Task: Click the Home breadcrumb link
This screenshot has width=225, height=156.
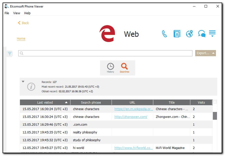Action: [x=21, y=39]
